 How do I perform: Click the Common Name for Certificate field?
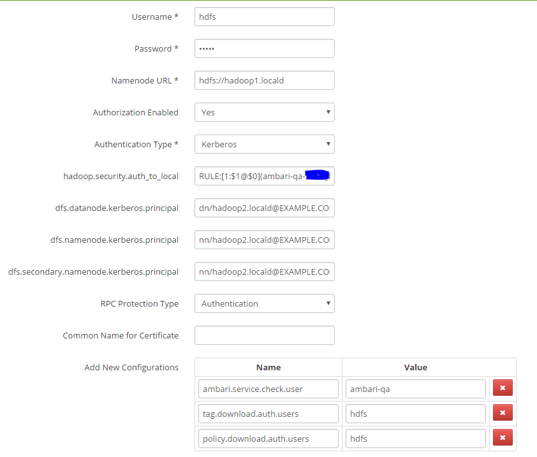[264, 335]
